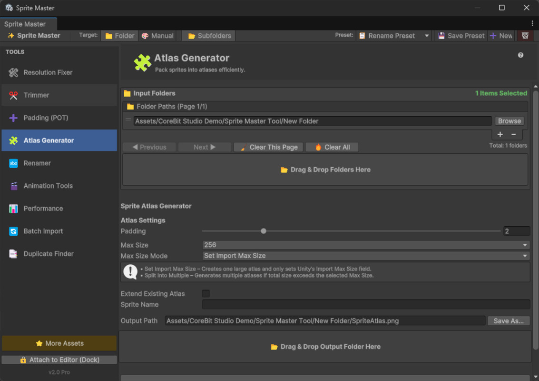
Task: Select the Folder target mode
Action: tap(119, 35)
